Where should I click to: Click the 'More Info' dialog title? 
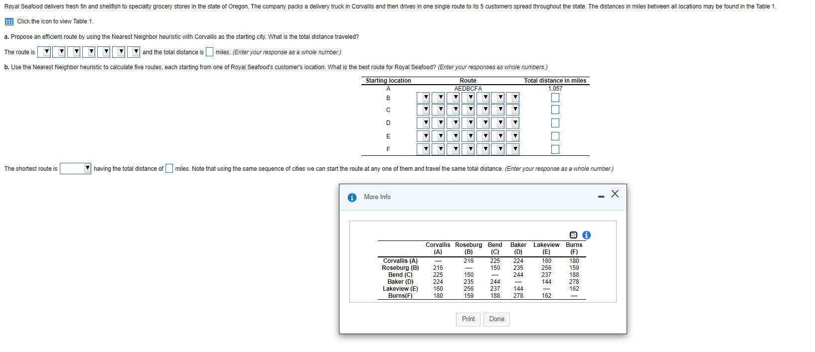point(377,197)
